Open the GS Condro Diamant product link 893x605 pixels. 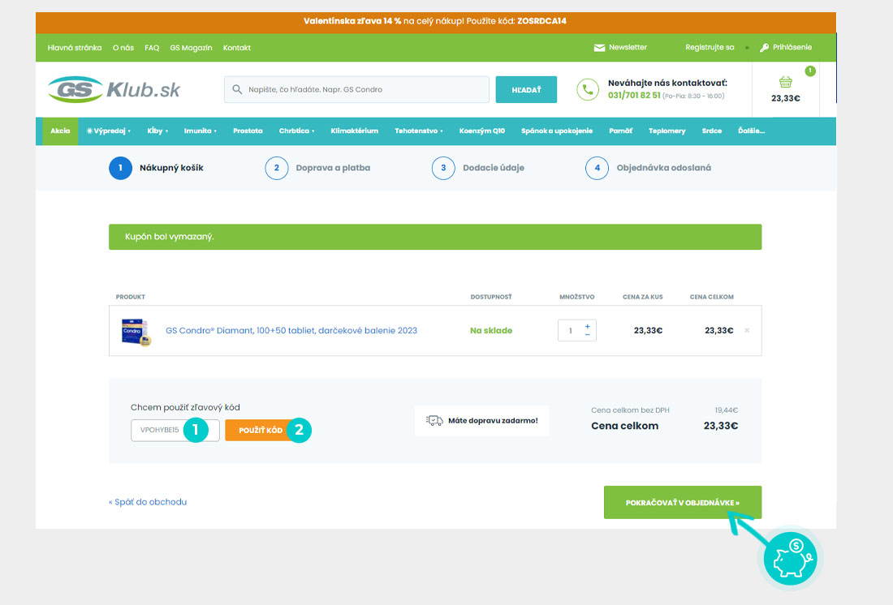click(291, 330)
